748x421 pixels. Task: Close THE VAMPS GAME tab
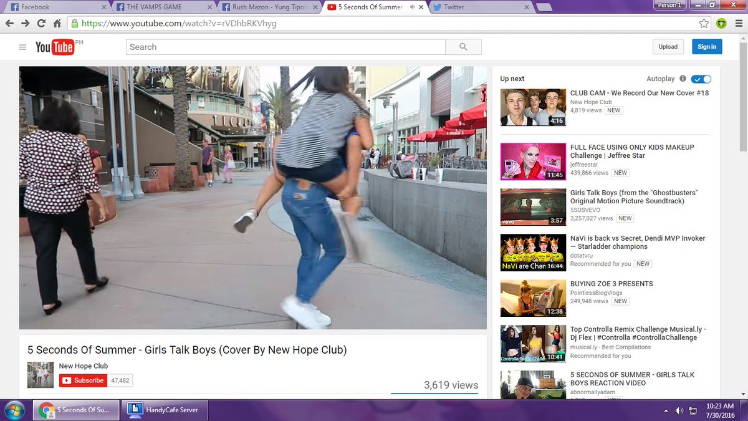(209, 7)
